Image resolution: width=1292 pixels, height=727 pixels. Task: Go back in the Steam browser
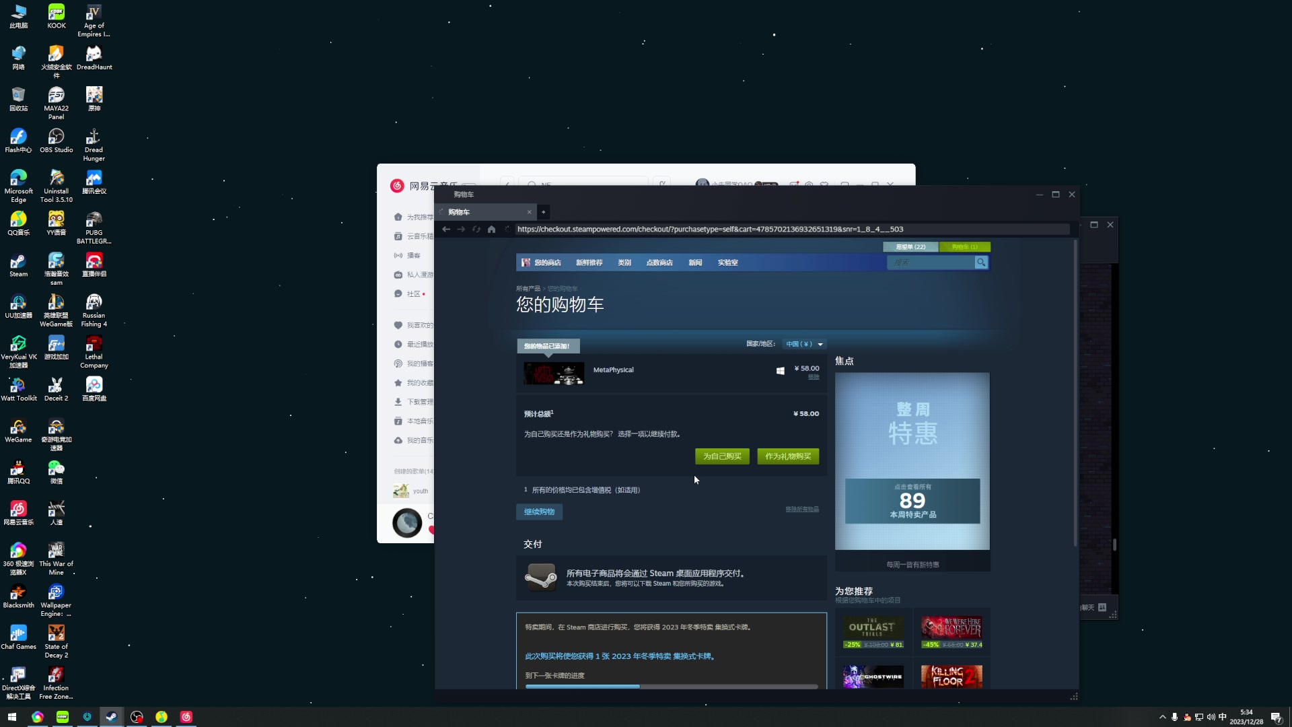pyautogui.click(x=446, y=230)
